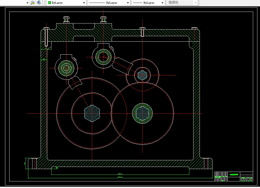The image size is (260, 188).
Task: Select the 670 overall width dimension text
Action: click(120, 177)
